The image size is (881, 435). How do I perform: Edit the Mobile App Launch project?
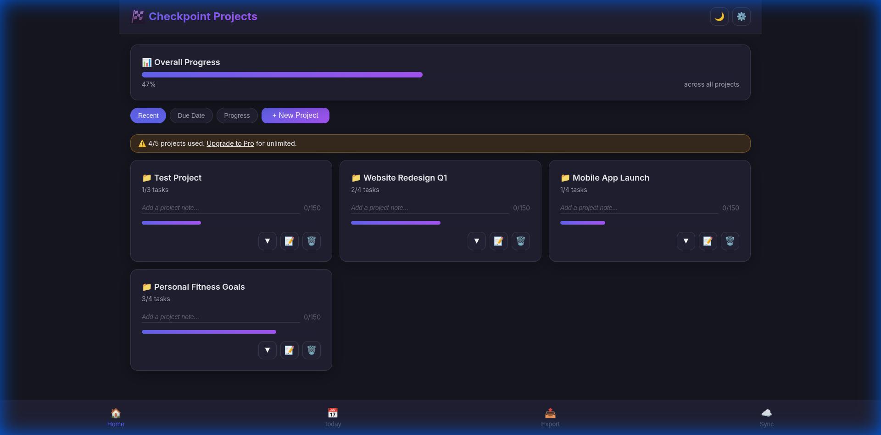click(708, 241)
